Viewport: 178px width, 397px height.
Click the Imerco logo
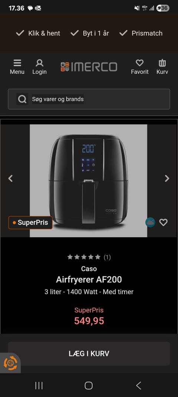(89, 67)
